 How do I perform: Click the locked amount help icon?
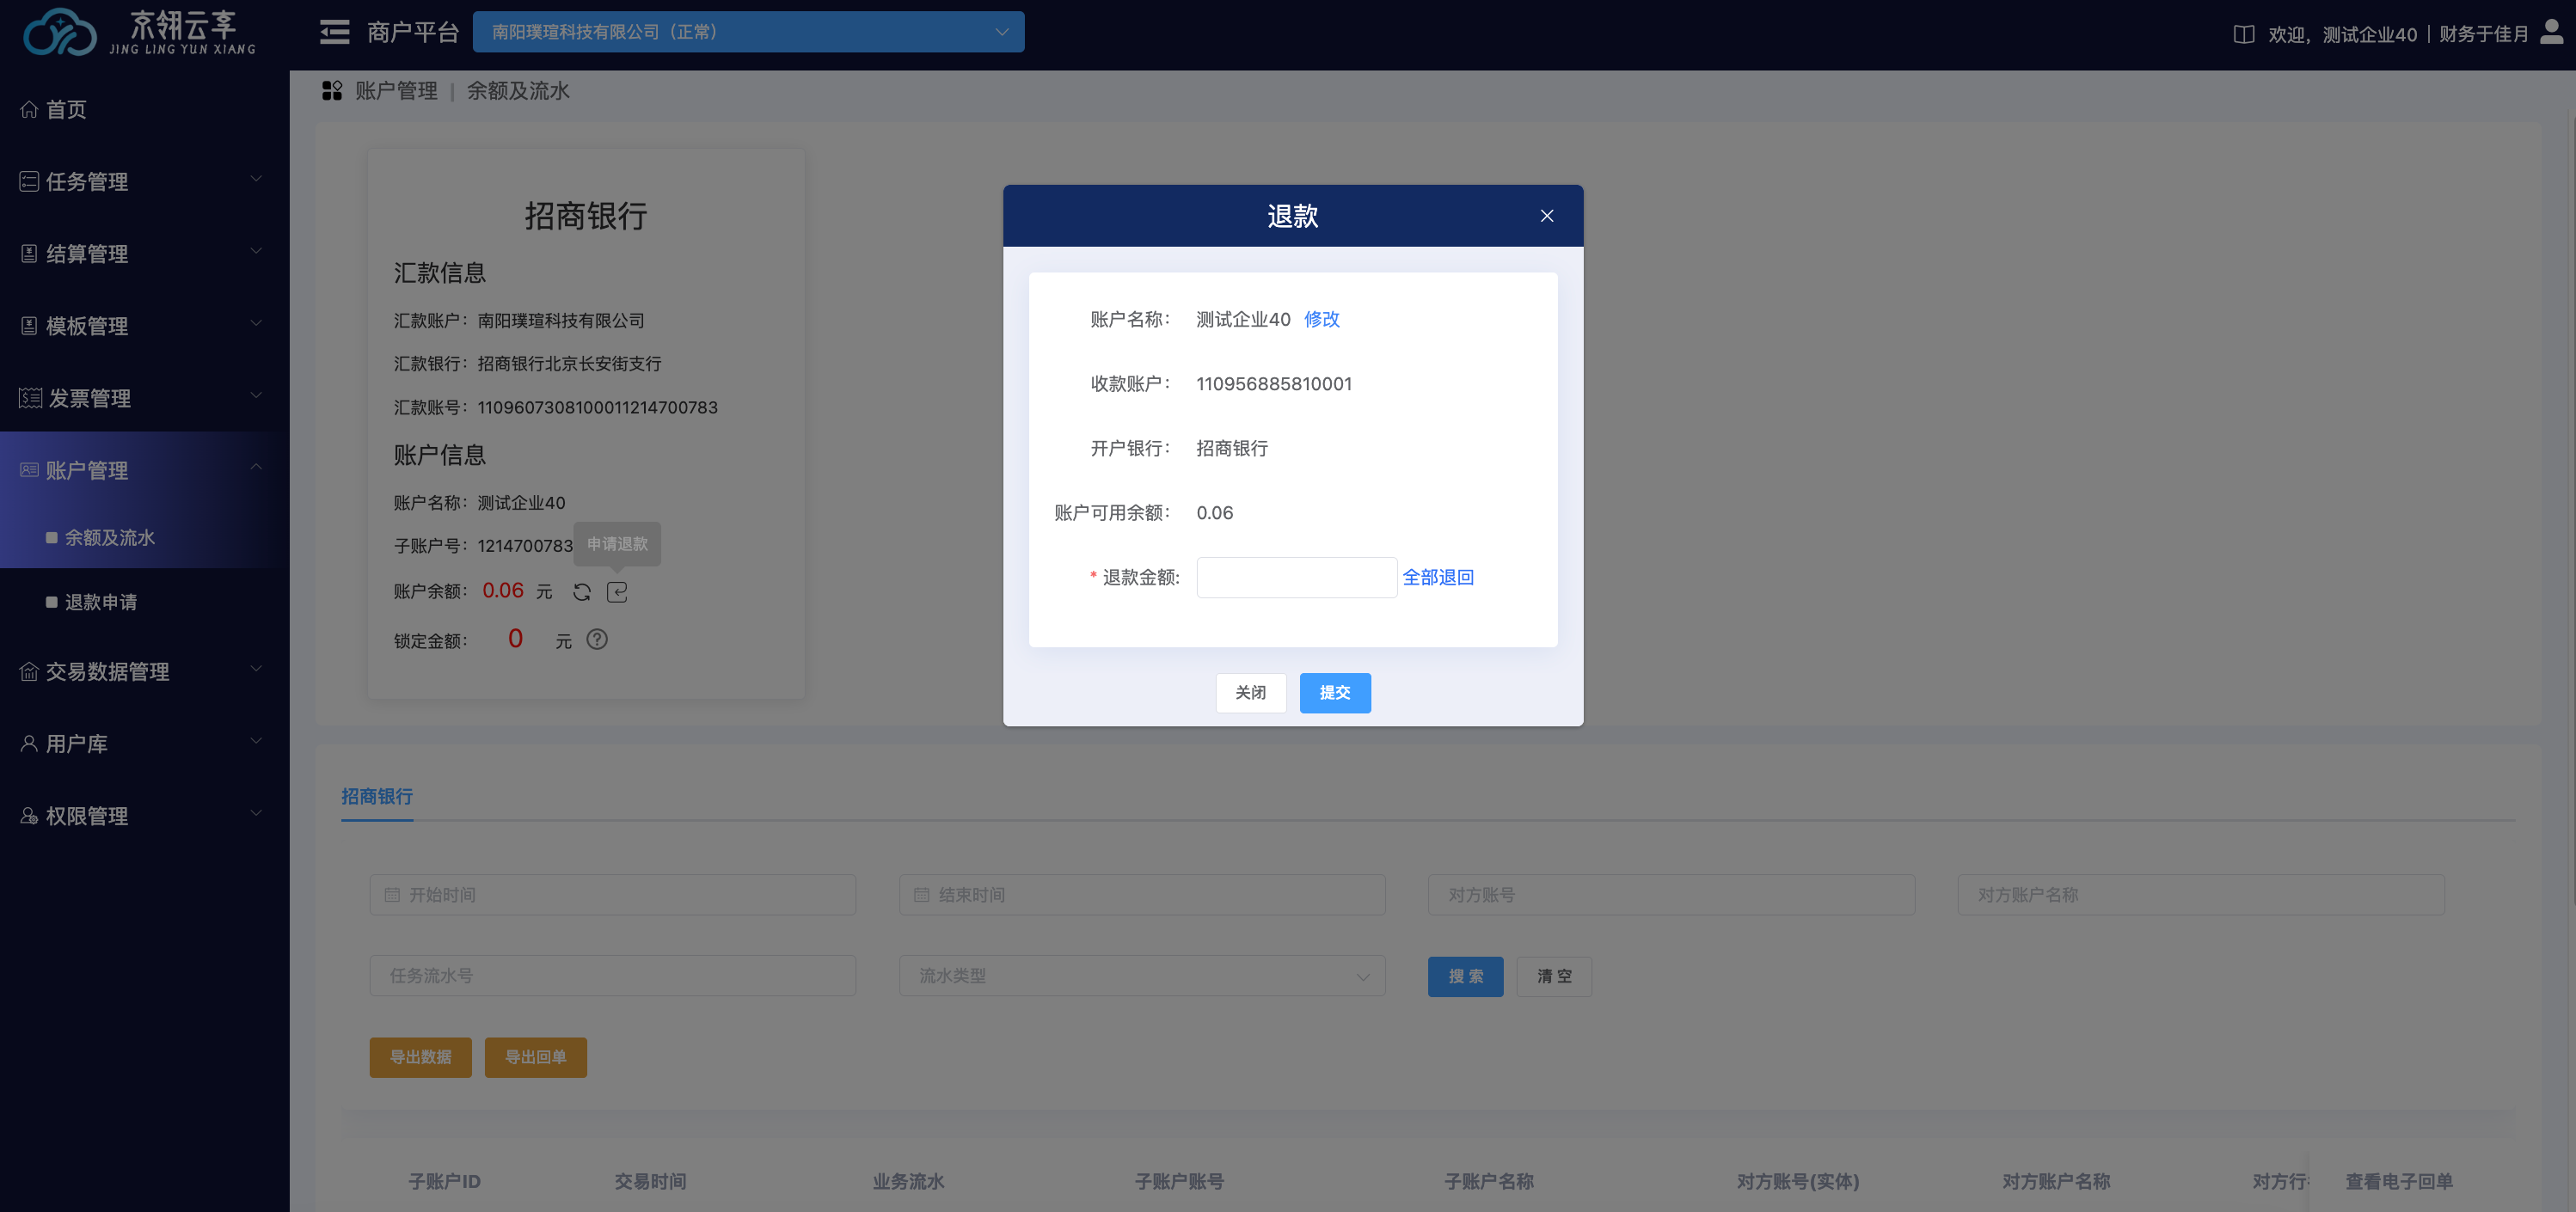(x=597, y=639)
